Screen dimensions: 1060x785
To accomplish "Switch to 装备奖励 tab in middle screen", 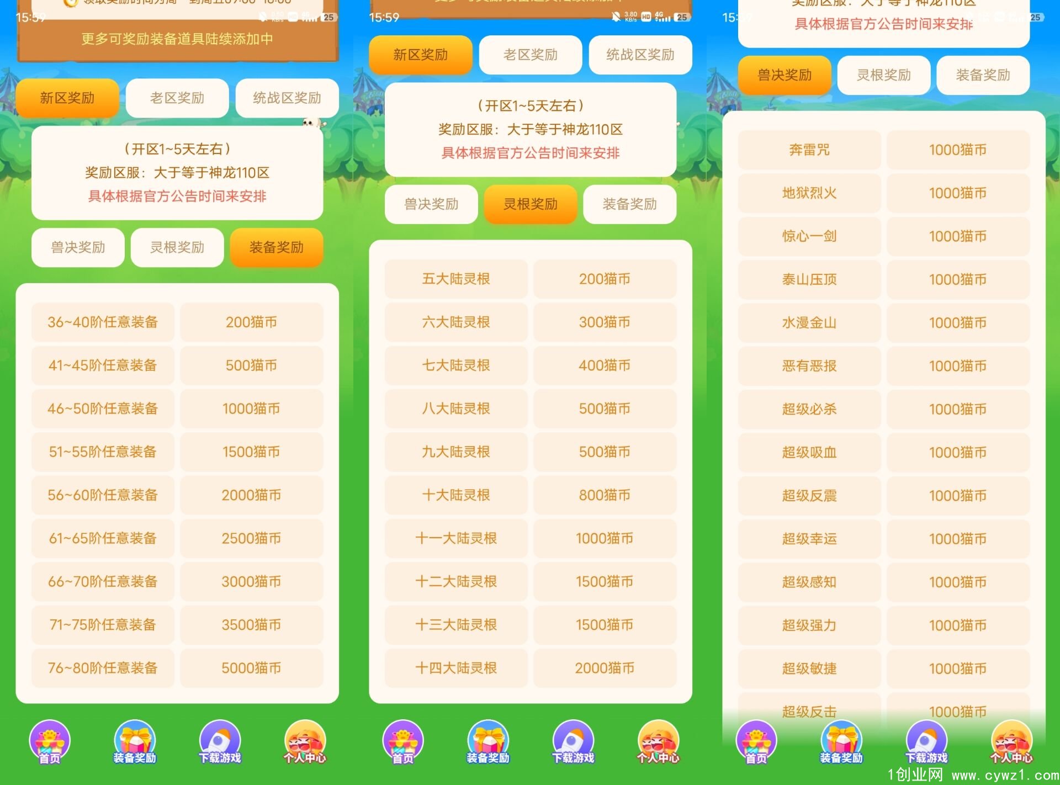I will point(630,204).
